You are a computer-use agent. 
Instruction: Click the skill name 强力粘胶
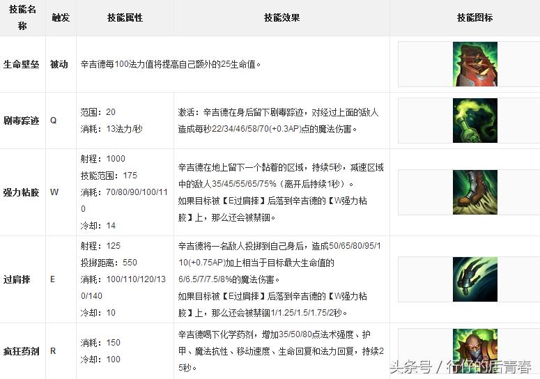pos(22,192)
